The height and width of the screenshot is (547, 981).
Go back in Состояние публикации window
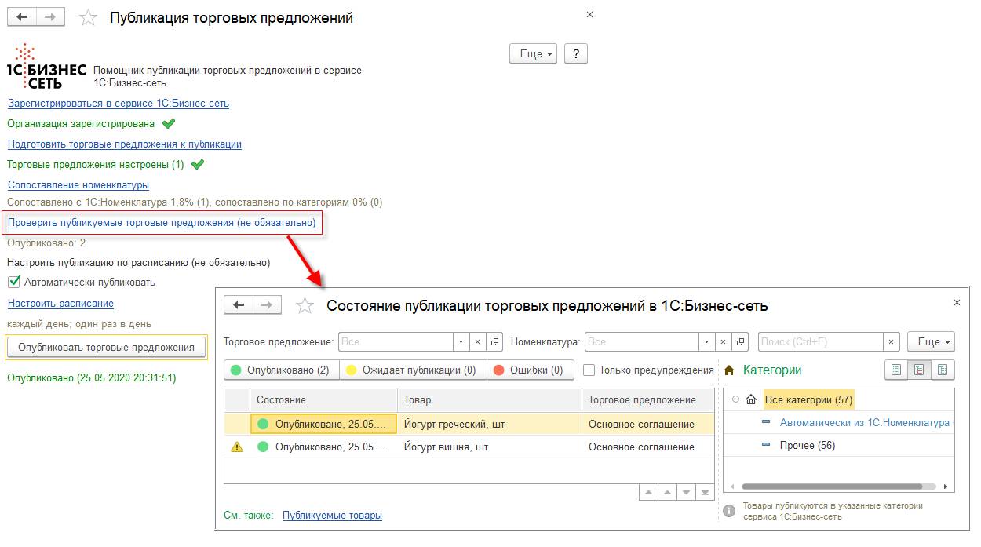point(239,305)
